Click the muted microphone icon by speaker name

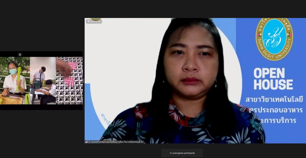(89, 142)
